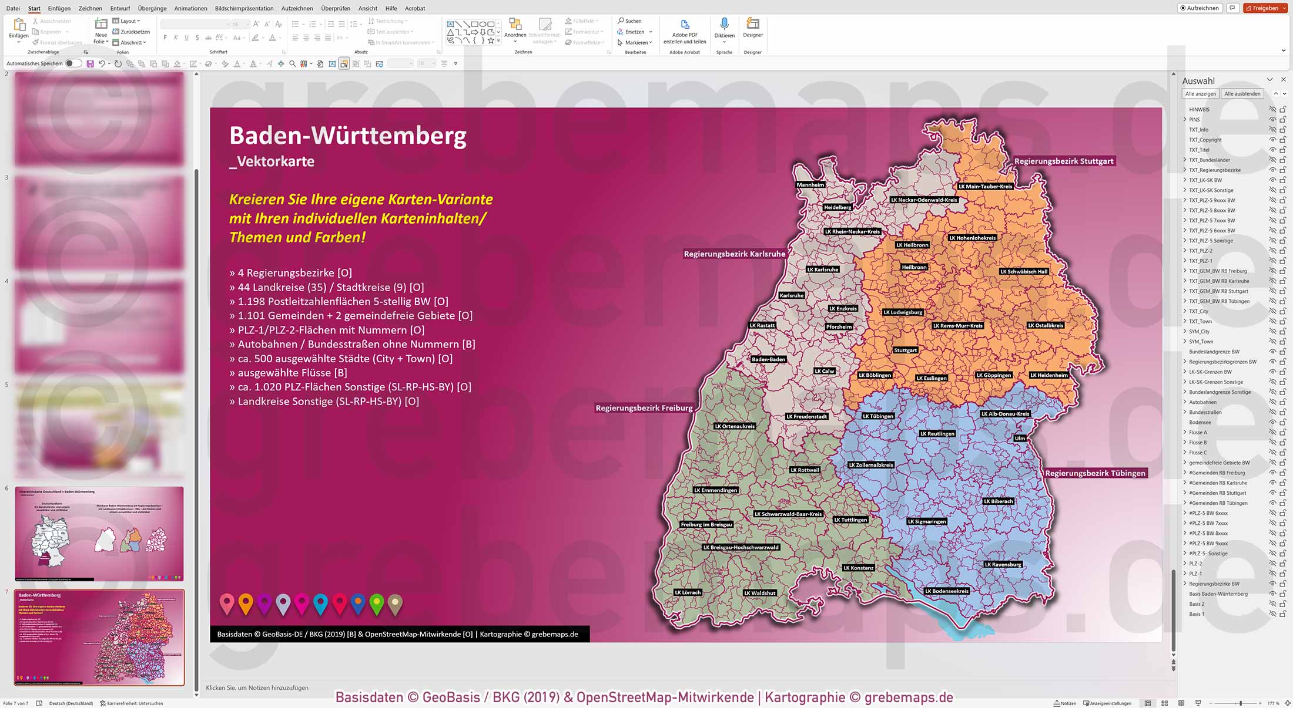Expand the TXT_Regierungsbezirke tree item
The image size is (1293, 708).
coord(1185,170)
